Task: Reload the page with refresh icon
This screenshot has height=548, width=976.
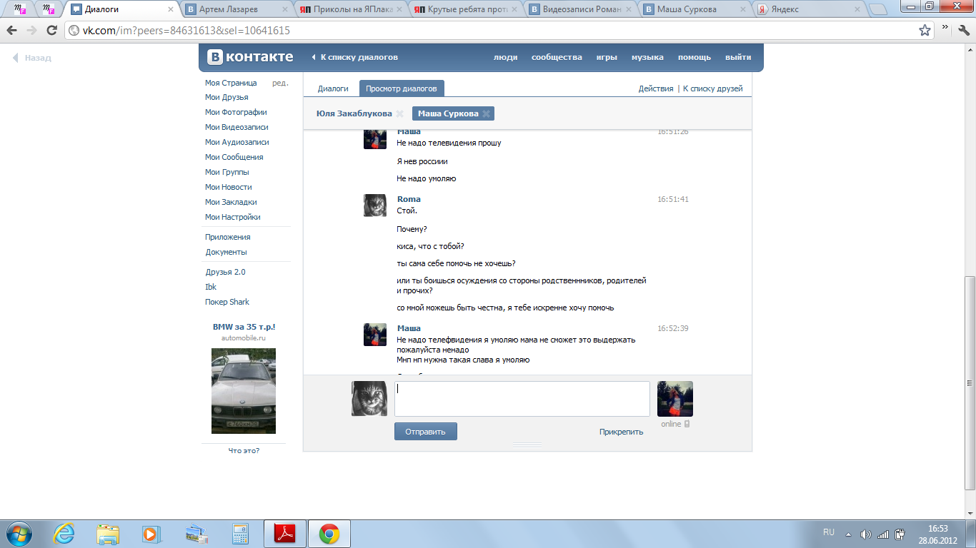Action: (51, 31)
